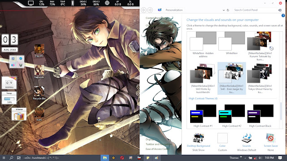This screenshot has width=287, height=161.
Task: Open the Action Center notifications
Action: pos(280,158)
